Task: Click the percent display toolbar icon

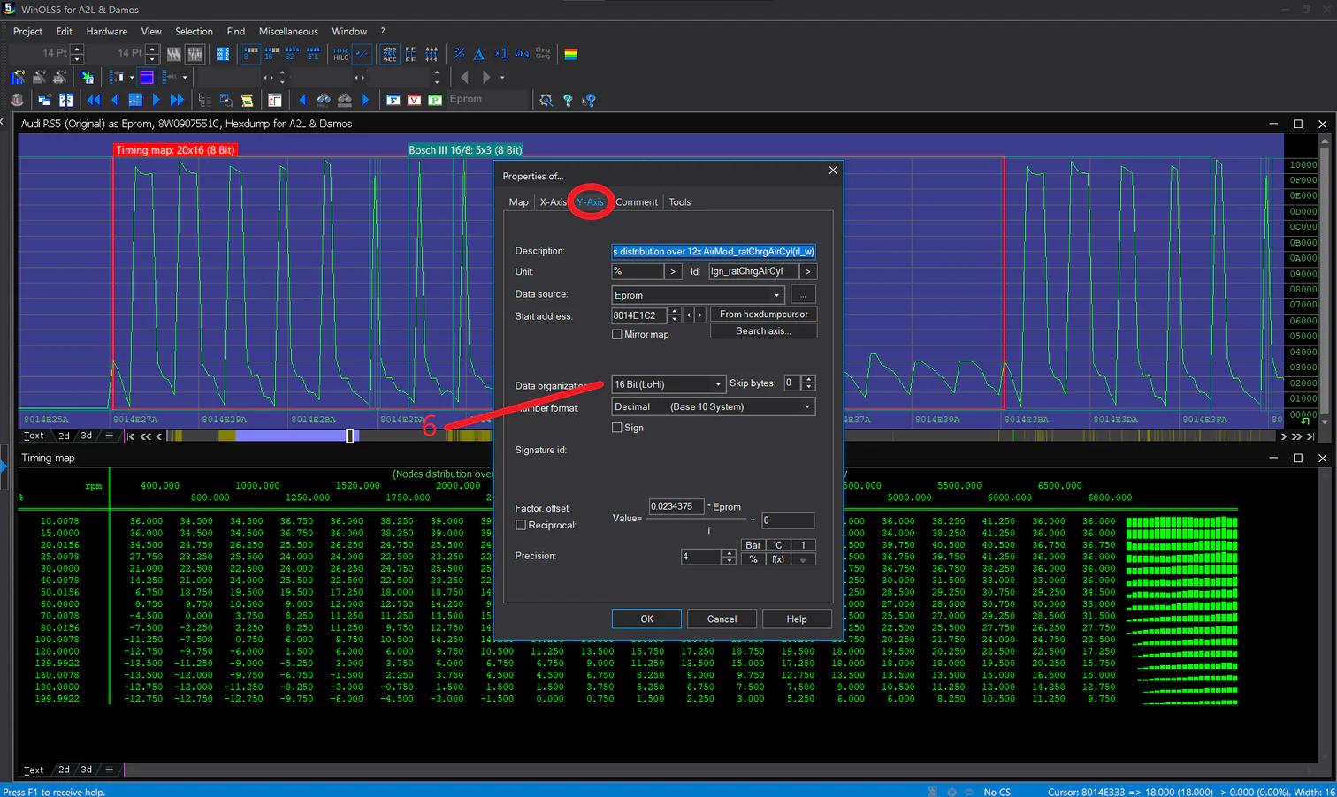Action: coord(459,54)
